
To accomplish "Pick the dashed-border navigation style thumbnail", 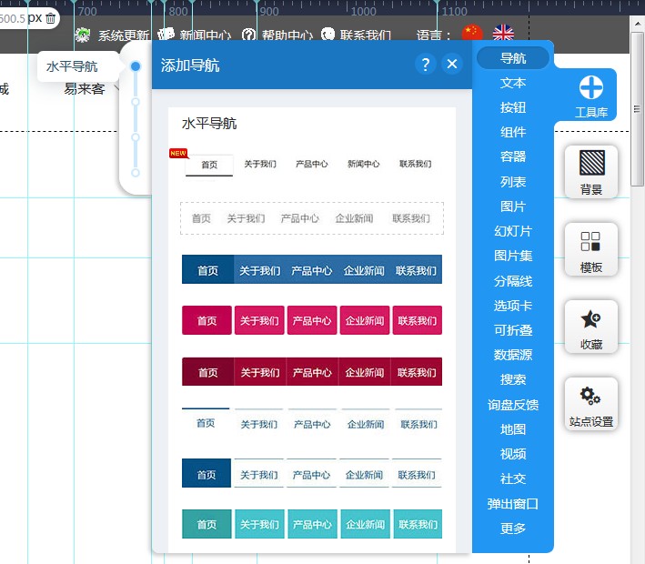I will tap(312, 218).
